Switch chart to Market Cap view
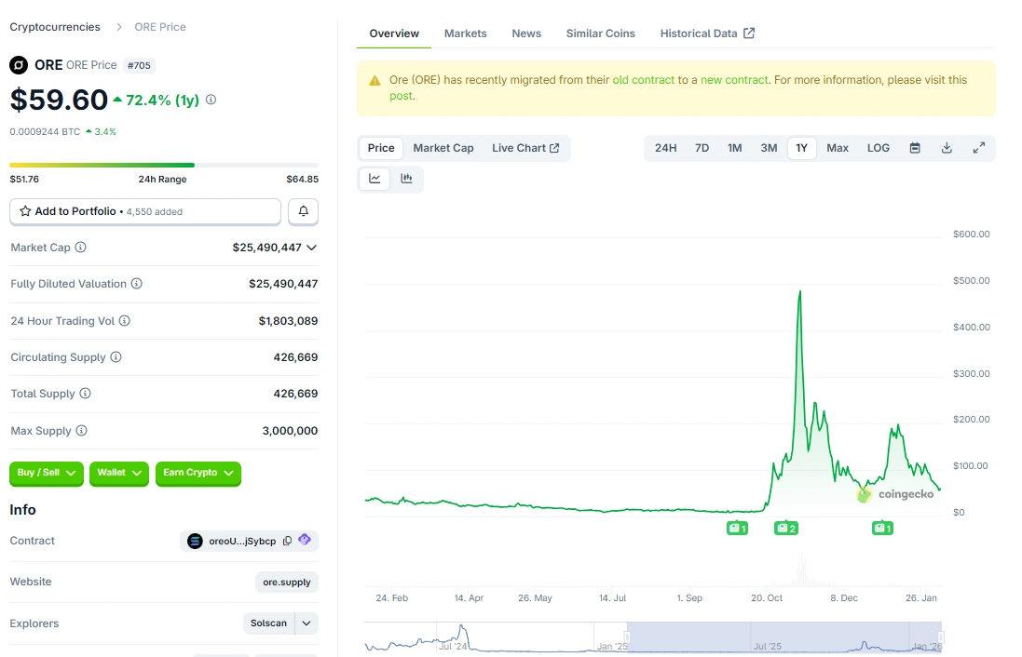Image resolution: width=1022 pixels, height=657 pixels. (x=443, y=147)
